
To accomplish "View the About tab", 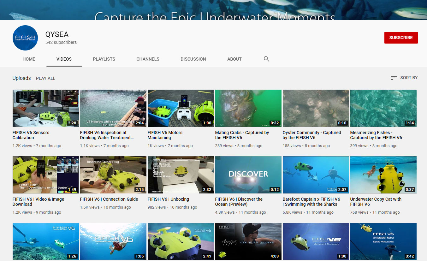I will point(234,59).
